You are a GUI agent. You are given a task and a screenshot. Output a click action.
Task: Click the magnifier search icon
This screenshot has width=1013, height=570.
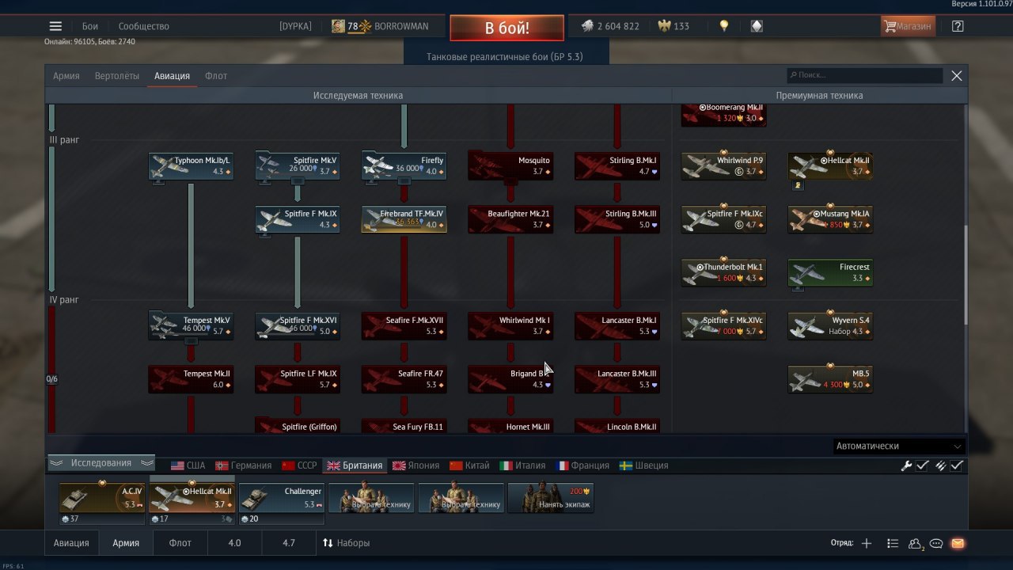pyautogui.click(x=793, y=75)
